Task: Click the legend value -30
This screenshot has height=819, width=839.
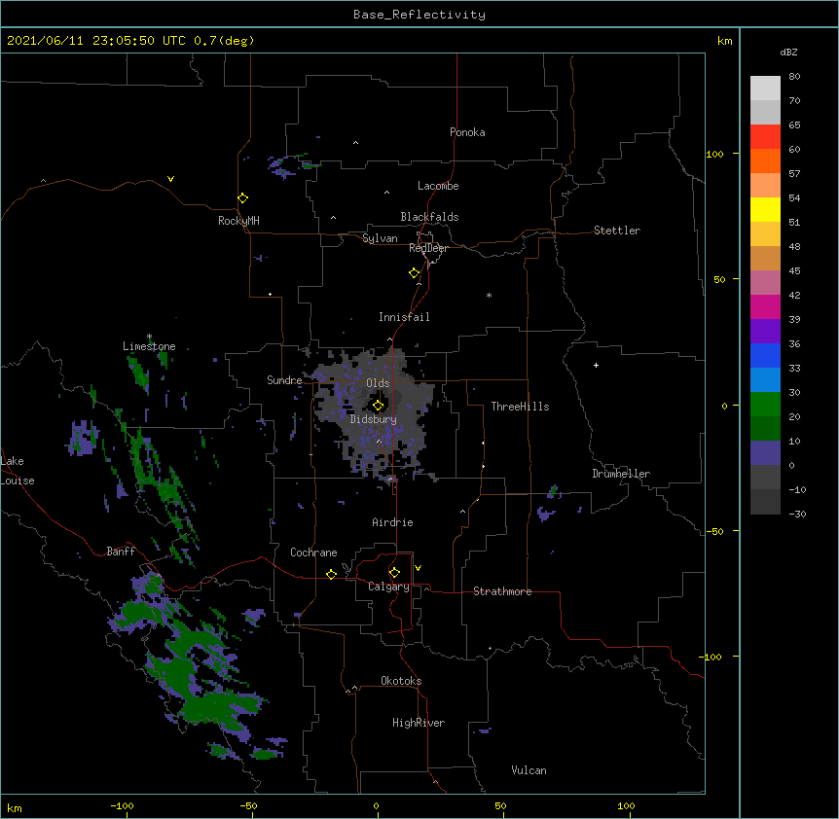Action: pos(797,514)
